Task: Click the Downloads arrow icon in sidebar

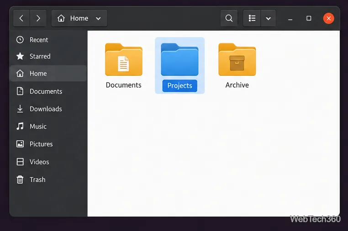Action: pyautogui.click(x=20, y=109)
